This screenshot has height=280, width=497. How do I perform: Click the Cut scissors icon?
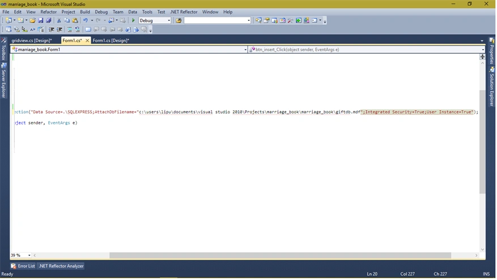tap(58, 20)
